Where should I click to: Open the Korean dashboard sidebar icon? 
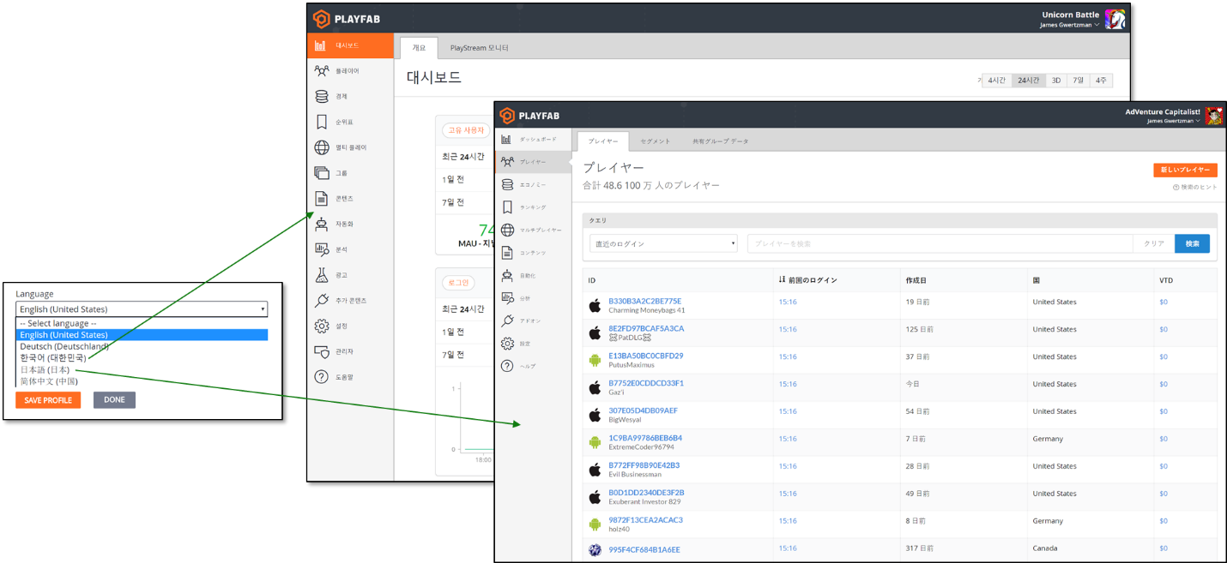321,45
